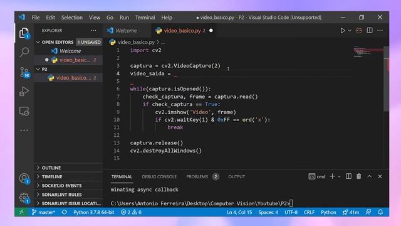Image resolution: width=401 pixels, height=226 pixels.
Task: Open the launch profile dropdown beside plus
Action: [x=339, y=176]
